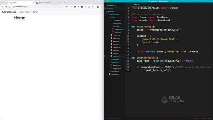Open a new browser tab
Screen dimensions: 213x120
click(x=64, y=3)
